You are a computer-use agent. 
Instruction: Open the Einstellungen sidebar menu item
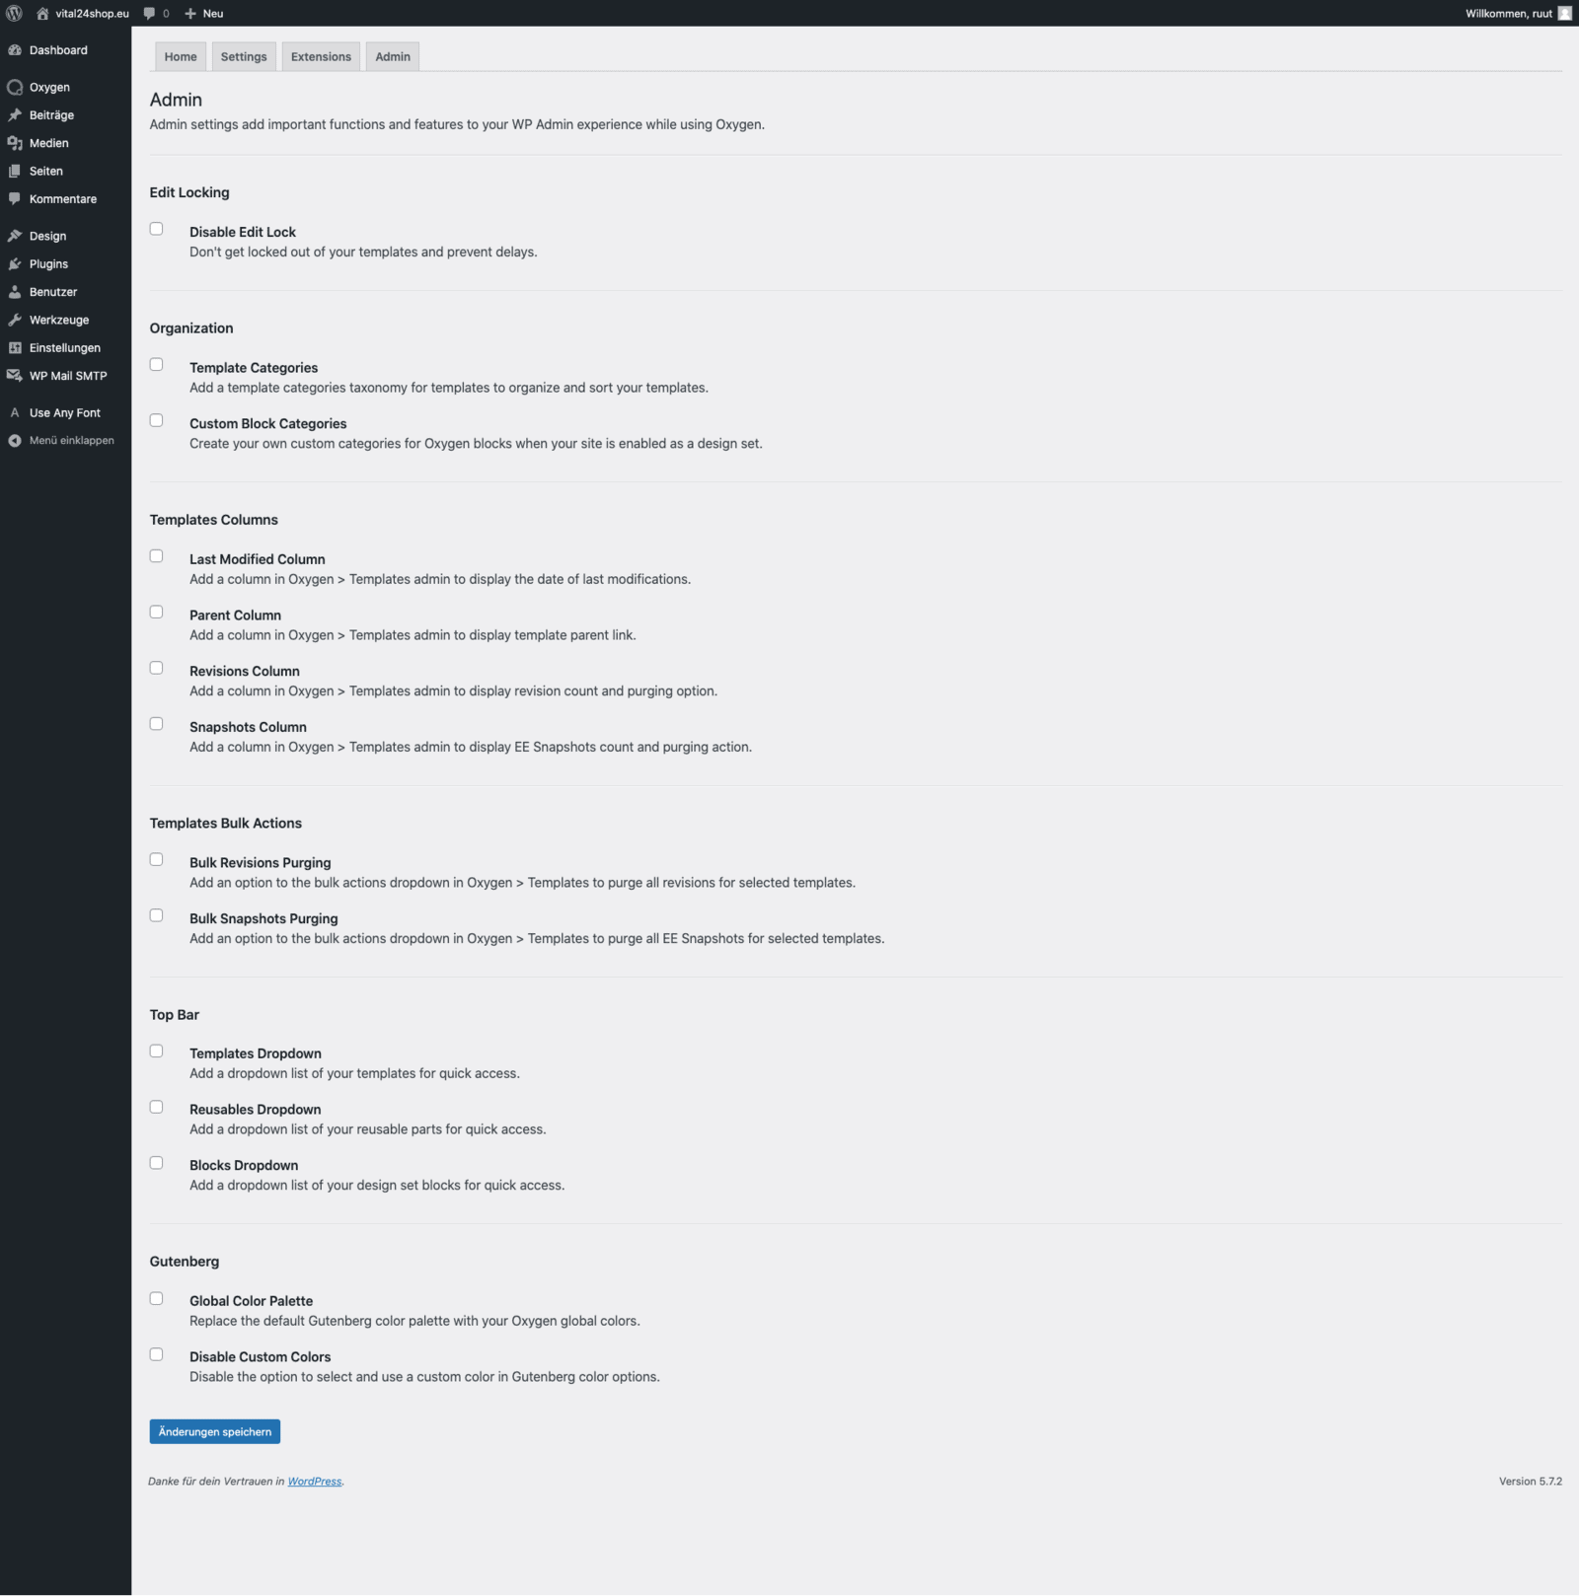pyautogui.click(x=65, y=348)
